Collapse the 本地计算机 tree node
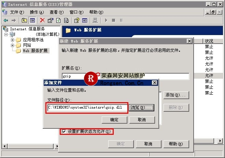 click(6, 34)
